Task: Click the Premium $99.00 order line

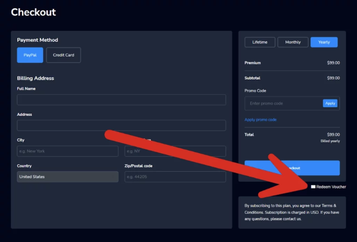Action: (x=292, y=63)
